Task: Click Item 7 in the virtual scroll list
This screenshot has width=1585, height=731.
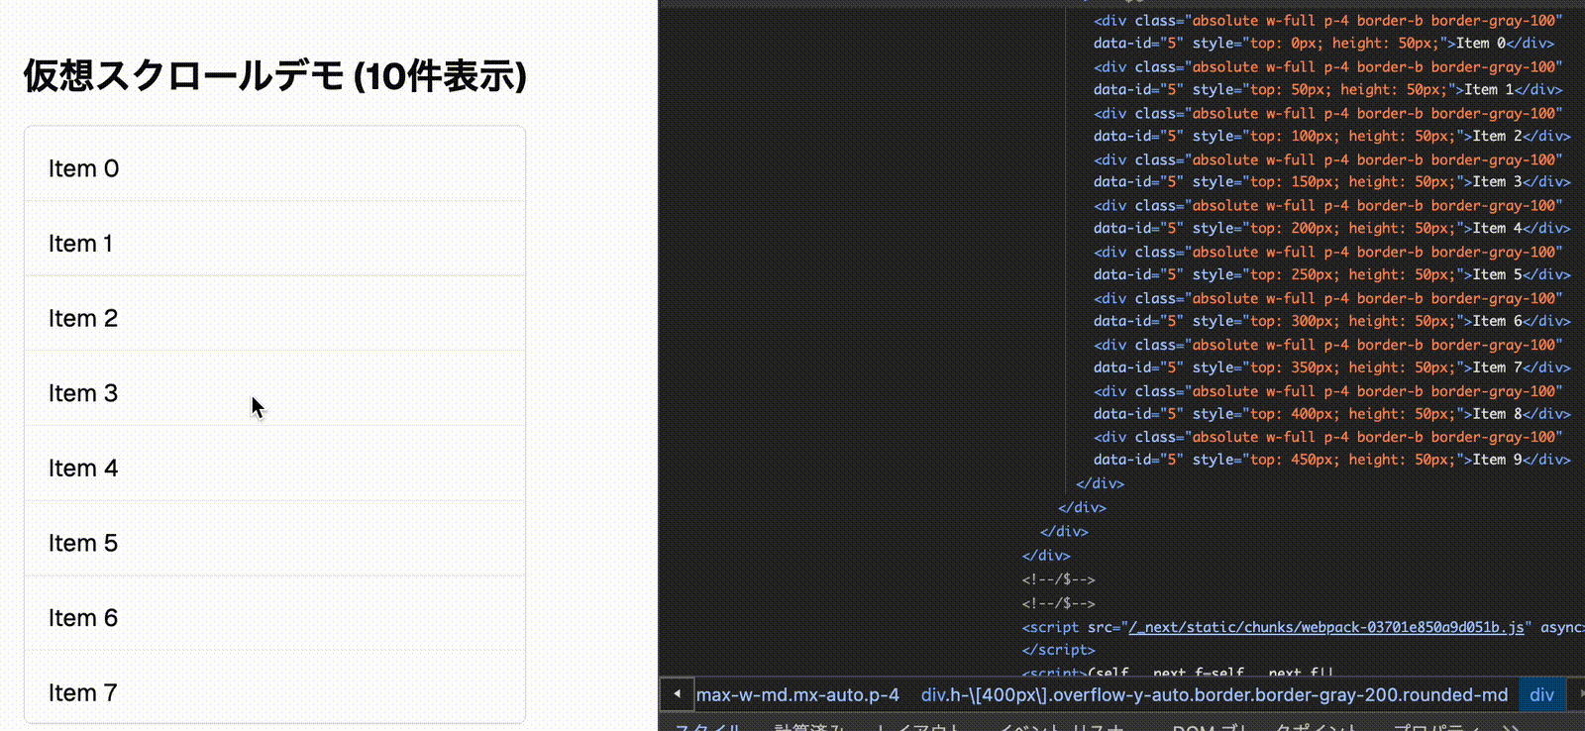Action: [x=274, y=687]
